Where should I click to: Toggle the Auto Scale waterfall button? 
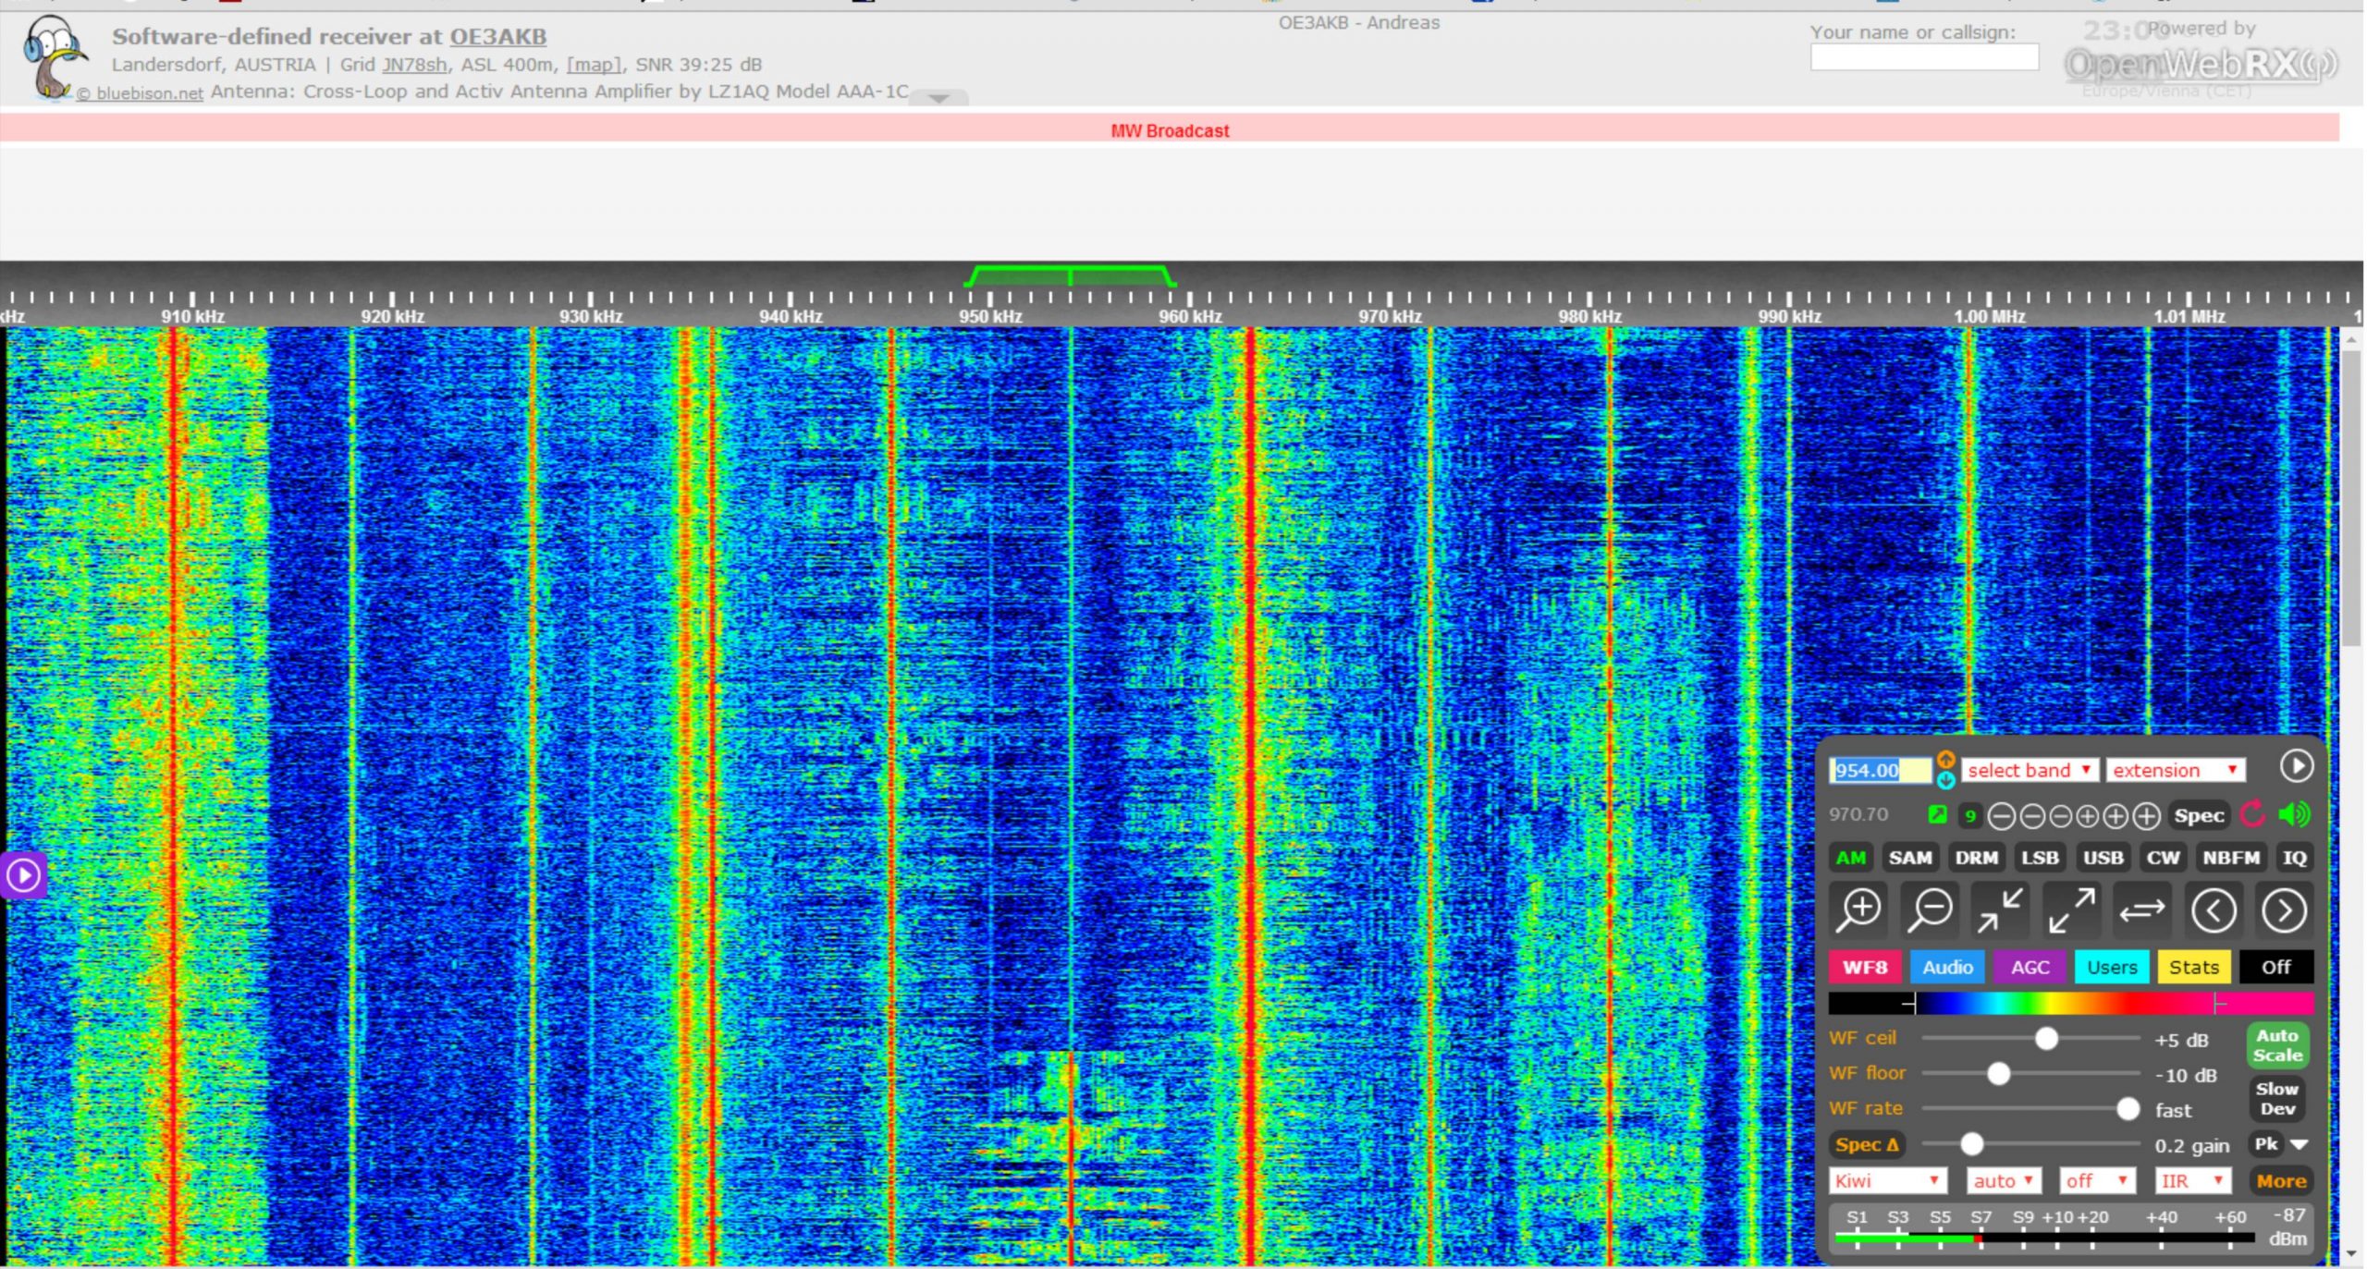point(2277,1045)
